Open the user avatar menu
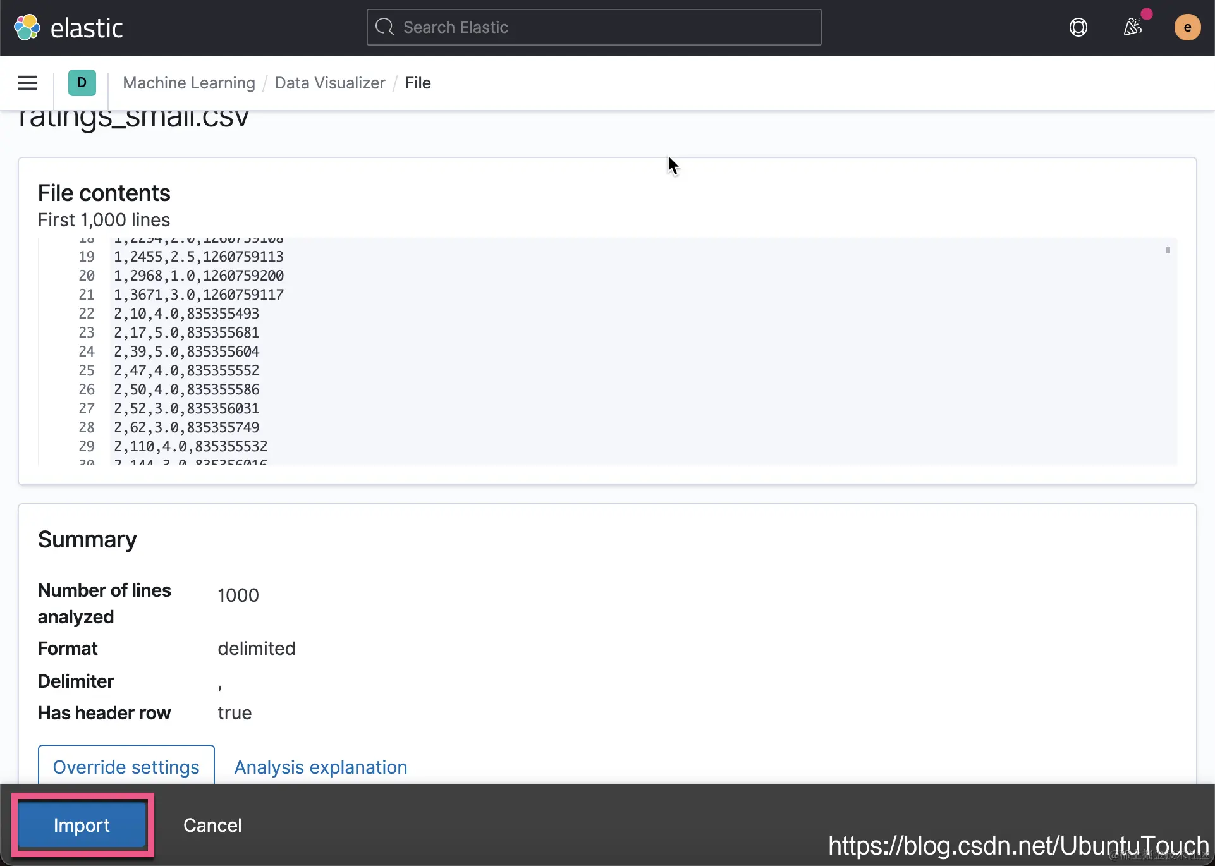Image resolution: width=1215 pixels, height=866 pixels. click(x=1187, y=28)
